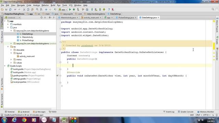
Task: Select MainActivity class in project tree
Action: point(27,37)
